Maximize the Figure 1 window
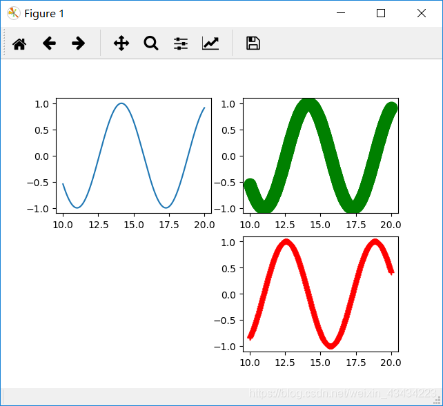This screenshot has height=406, width=443. coord(381,13)
